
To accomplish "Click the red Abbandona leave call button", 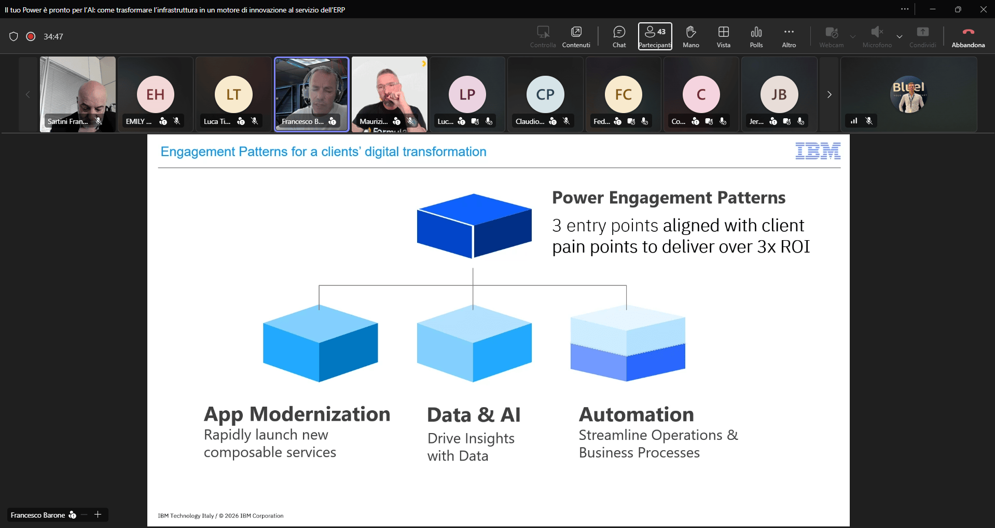I will point(968,37).
